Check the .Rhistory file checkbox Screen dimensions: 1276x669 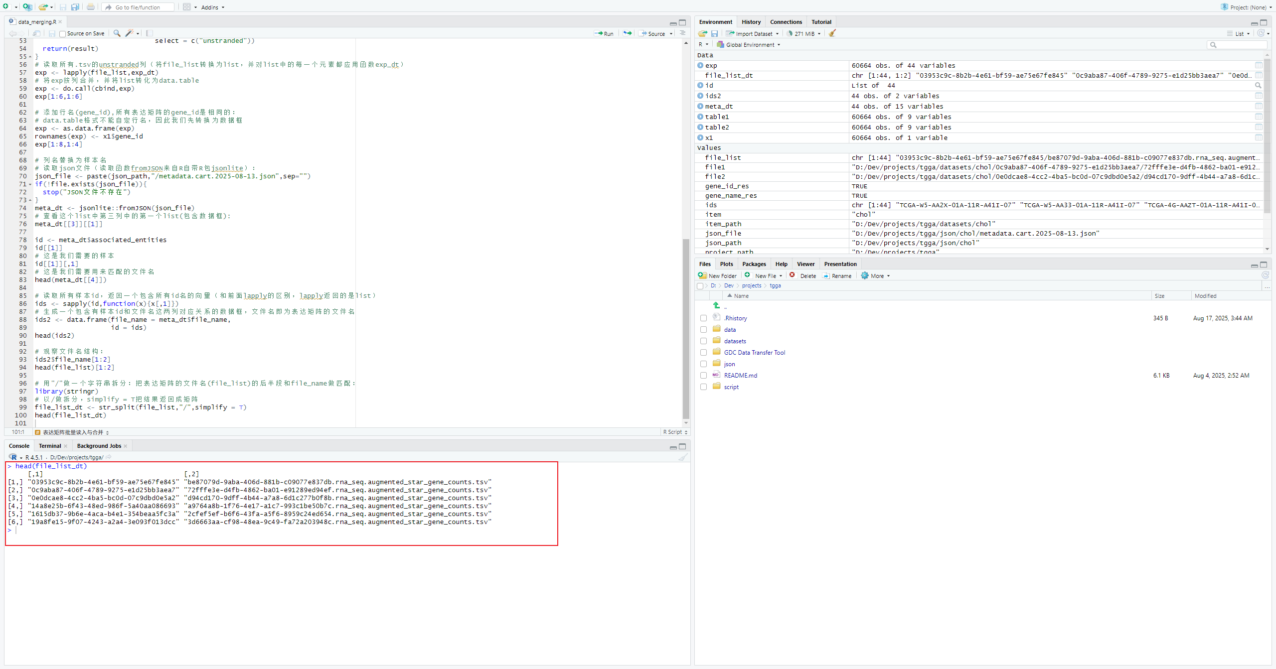[x=703, y=318]
